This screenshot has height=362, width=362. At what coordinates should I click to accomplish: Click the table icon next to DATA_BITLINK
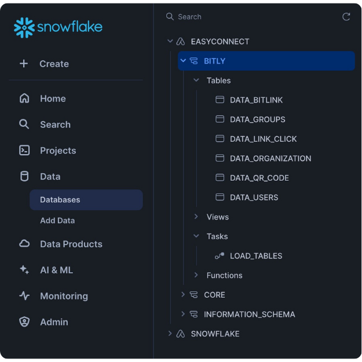[x=220, y=100]
